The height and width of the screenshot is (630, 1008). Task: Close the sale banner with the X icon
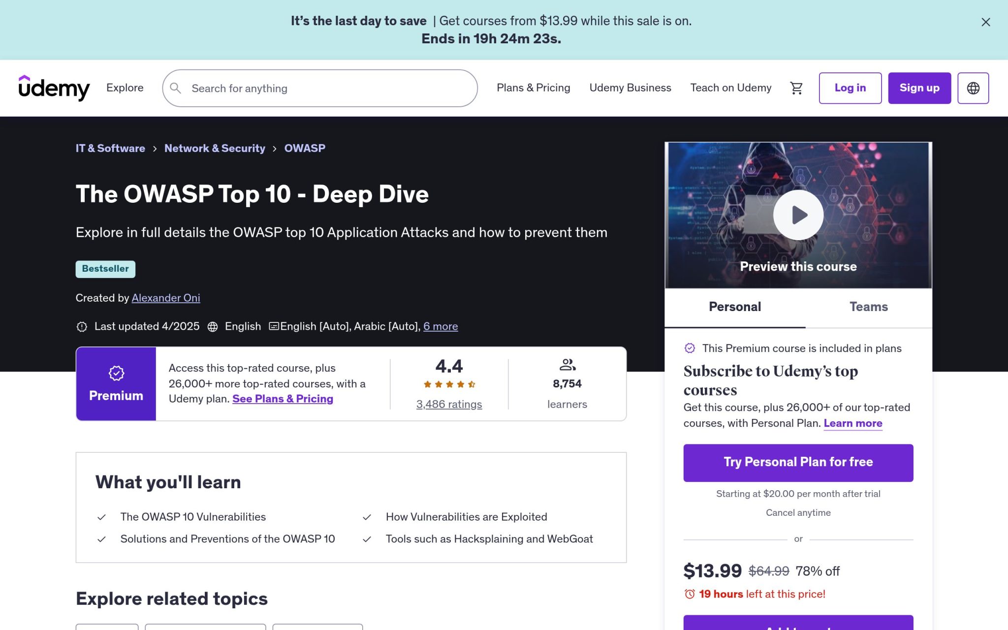(x=985, y=22)
